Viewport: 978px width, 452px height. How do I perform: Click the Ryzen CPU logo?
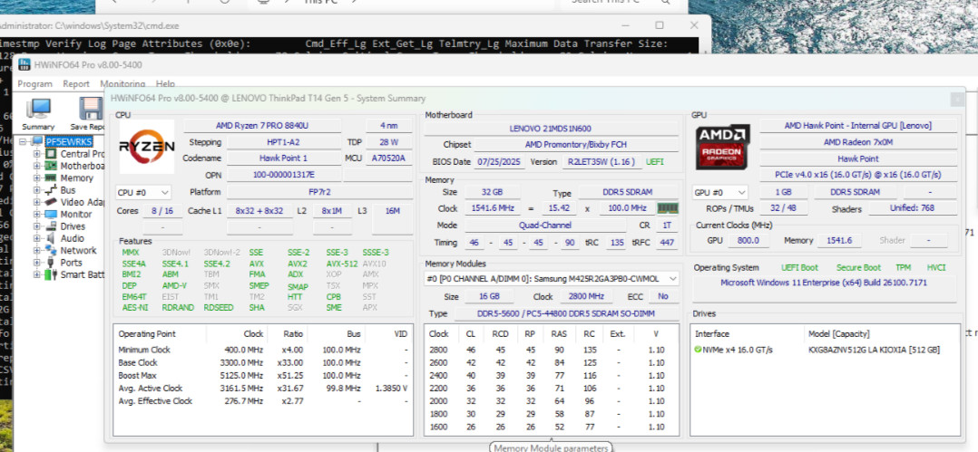pos(147,147)
